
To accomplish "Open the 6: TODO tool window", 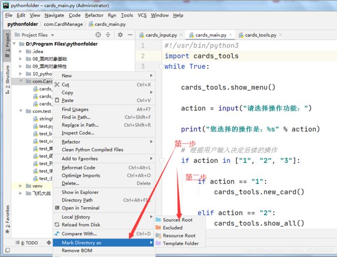I will [x=27, y=243].
